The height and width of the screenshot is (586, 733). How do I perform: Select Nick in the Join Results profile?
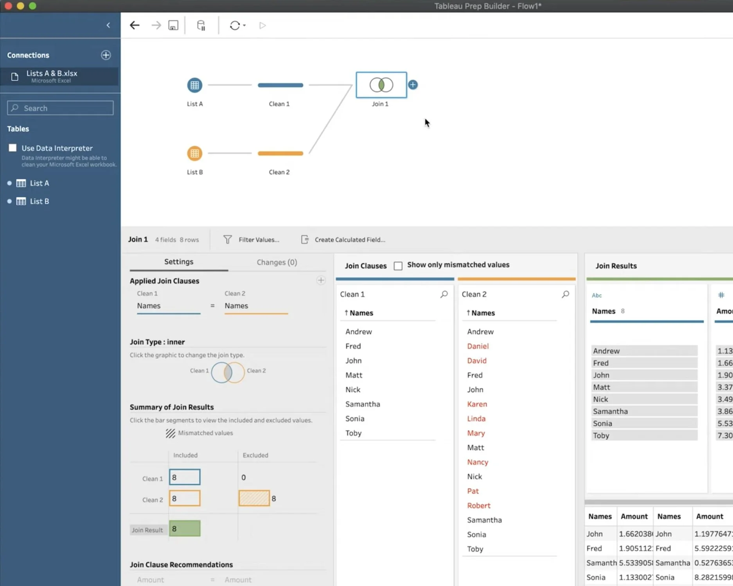644,399
